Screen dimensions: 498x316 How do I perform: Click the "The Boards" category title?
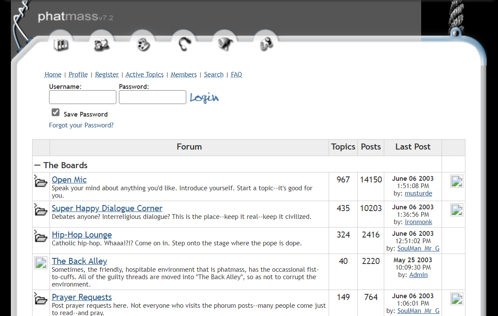[x=66, y=165]
